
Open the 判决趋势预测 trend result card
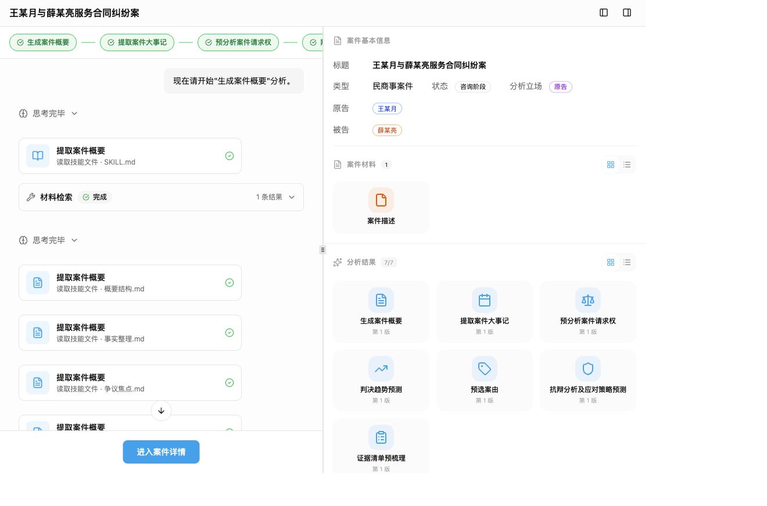click(x=381, y=380)
